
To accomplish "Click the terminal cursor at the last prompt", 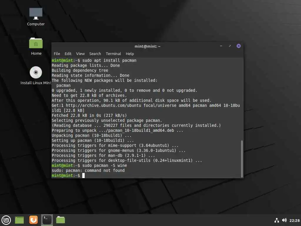I will click(x=83, y=175).
